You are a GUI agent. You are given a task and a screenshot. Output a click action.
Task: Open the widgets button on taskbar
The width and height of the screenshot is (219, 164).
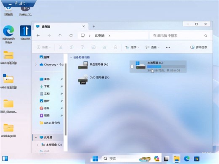[5, 159]
